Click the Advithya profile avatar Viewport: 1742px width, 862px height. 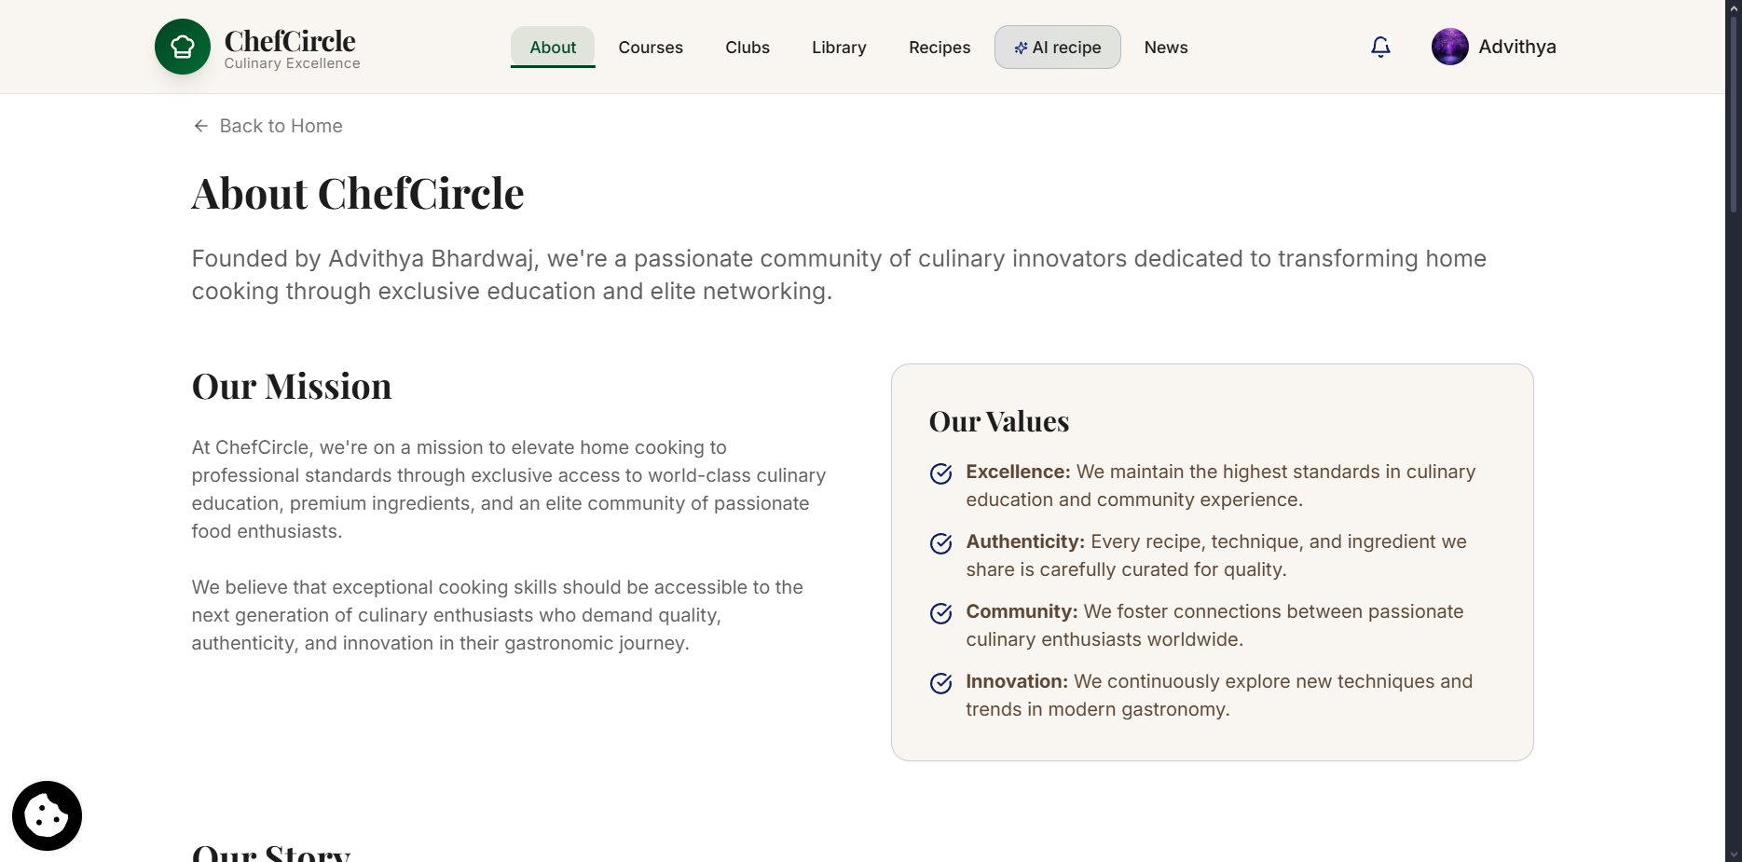point(1449,47)
